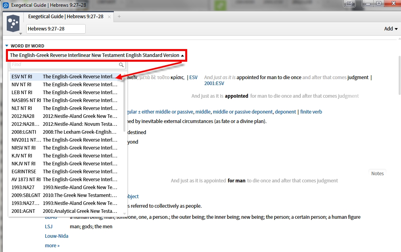Click the more » link
Viewport: 401px width, 252px height.
[x=52, y=245]
